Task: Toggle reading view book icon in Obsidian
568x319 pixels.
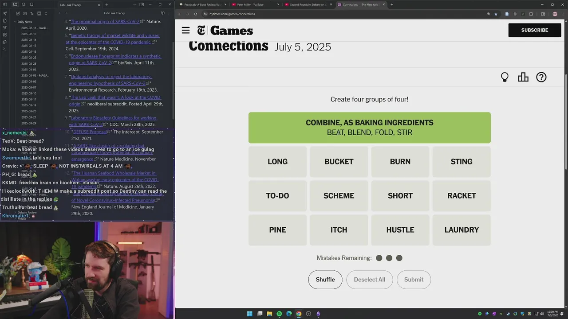Action: (162, 13)
